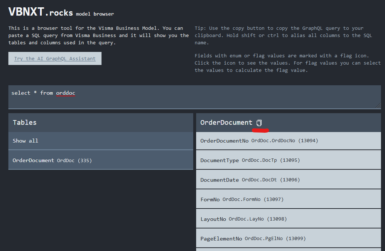
Task: Click the OrderDocument panel heading text
Action: pos(226,123)
